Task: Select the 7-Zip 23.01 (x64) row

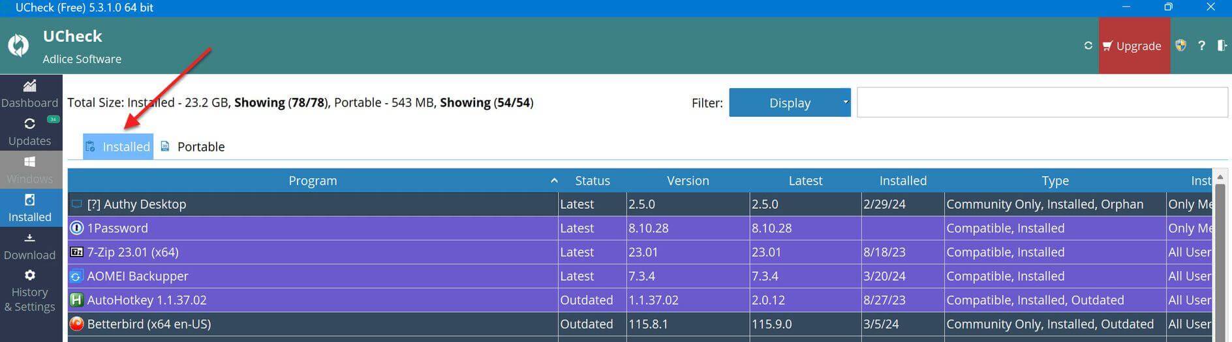Action: pos(639,252)
